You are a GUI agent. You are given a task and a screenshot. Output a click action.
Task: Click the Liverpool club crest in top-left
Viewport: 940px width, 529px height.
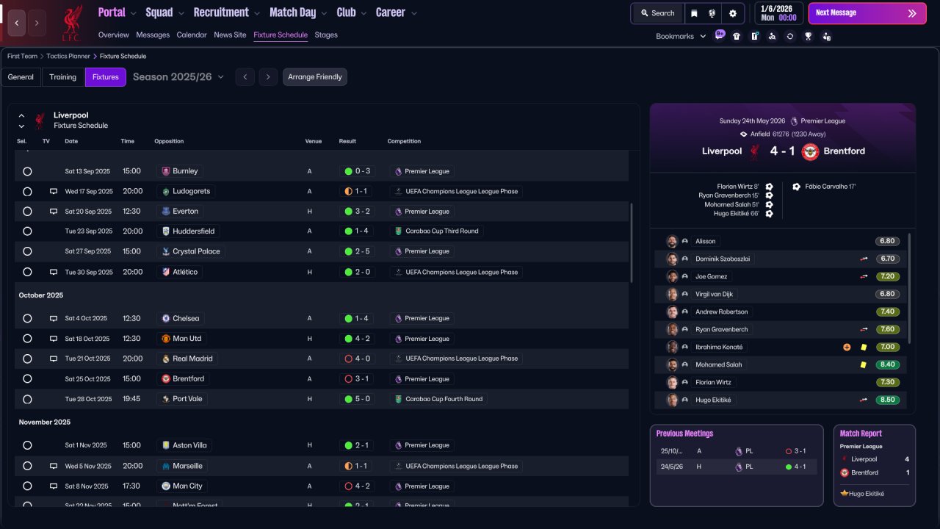[71, 23]
